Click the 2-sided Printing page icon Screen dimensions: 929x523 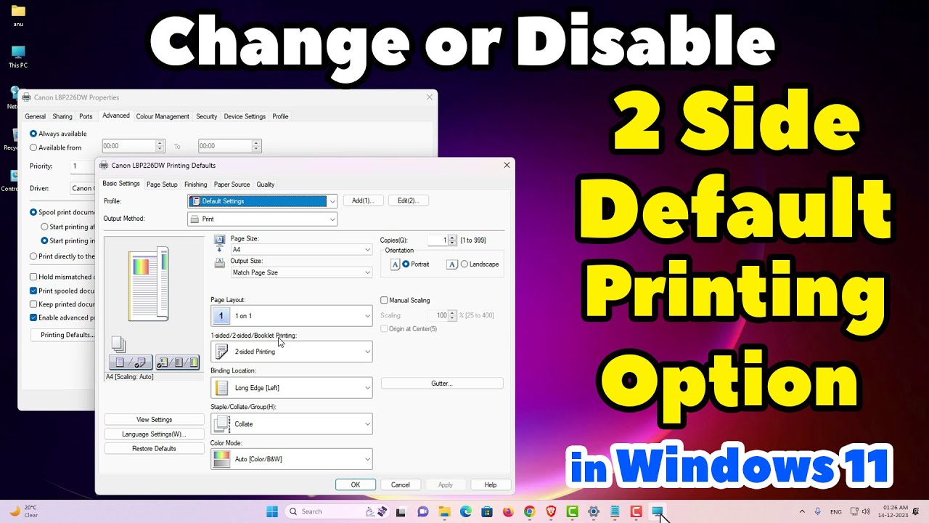tap(221, 352)
